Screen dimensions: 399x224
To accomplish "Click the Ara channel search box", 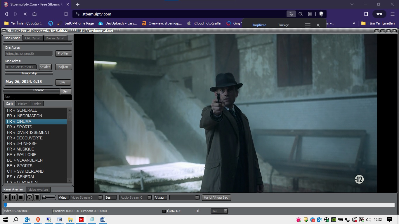I will coord(38,97).
